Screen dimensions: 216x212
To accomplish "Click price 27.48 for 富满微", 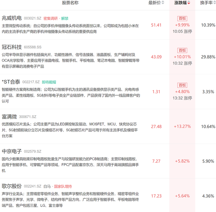I will 156,127.
